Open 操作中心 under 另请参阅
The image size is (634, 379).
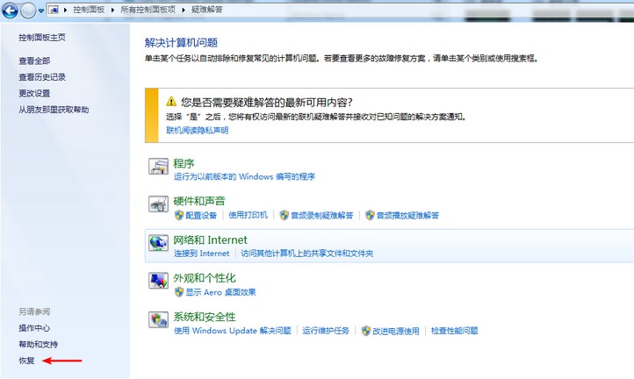[x=34, y=328]
